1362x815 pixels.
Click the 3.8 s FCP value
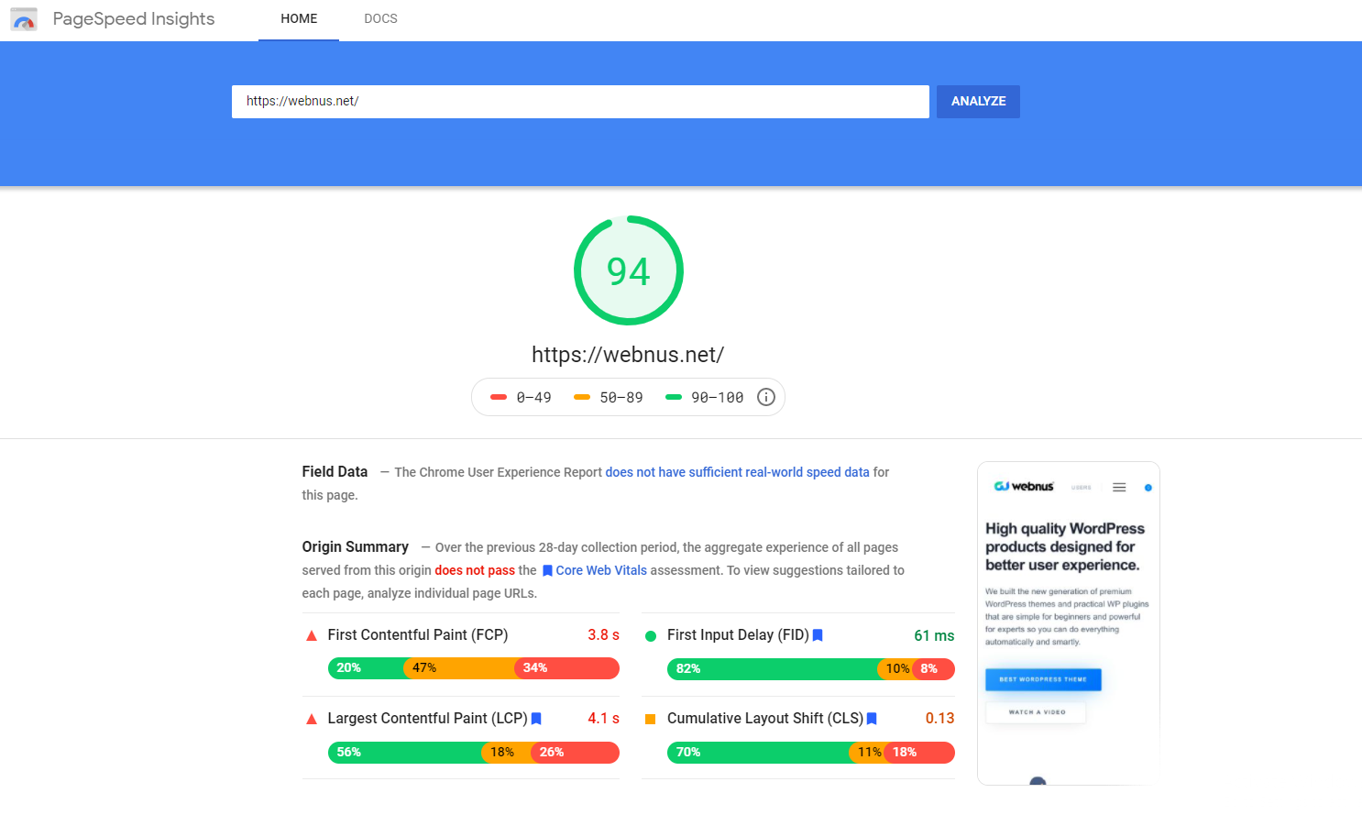(604, 635)
